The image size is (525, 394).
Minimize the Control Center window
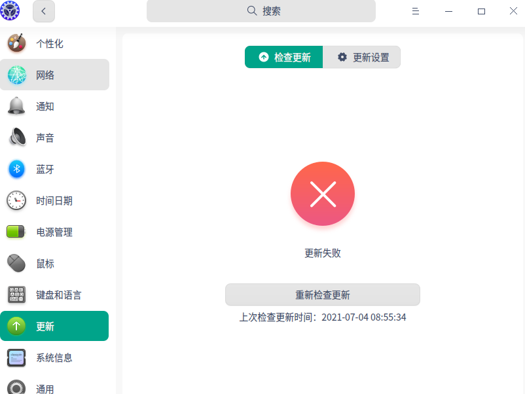(448, 11)
